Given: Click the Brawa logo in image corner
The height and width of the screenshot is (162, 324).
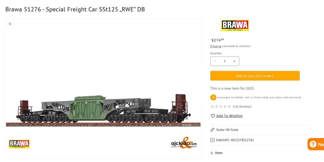Looking at the screenshot, I should (x=19, y=144).
